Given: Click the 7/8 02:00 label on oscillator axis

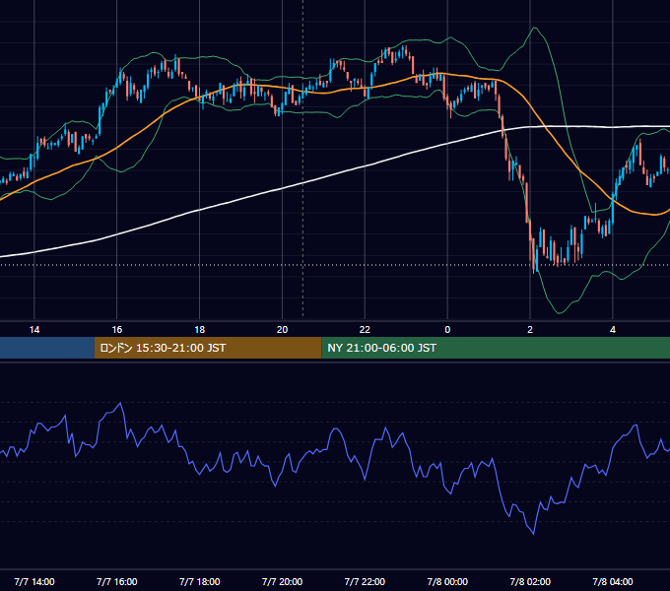Looking at the screenshot, I should [530, 581].
